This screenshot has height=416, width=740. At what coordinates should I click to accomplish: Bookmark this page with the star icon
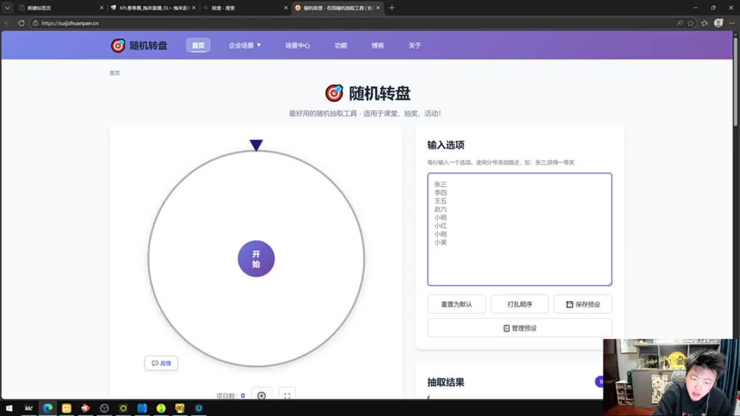(x=691, y=23)
